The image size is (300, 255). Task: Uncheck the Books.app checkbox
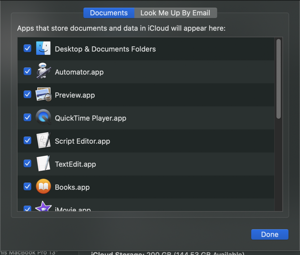27,186
